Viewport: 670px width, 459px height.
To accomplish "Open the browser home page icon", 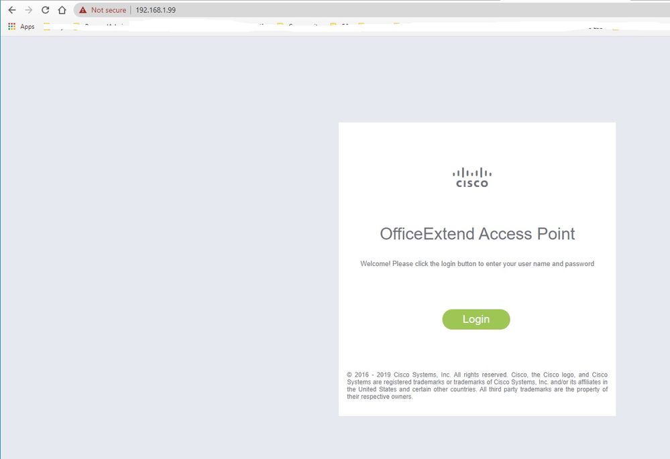I will [x=62, y=10].
